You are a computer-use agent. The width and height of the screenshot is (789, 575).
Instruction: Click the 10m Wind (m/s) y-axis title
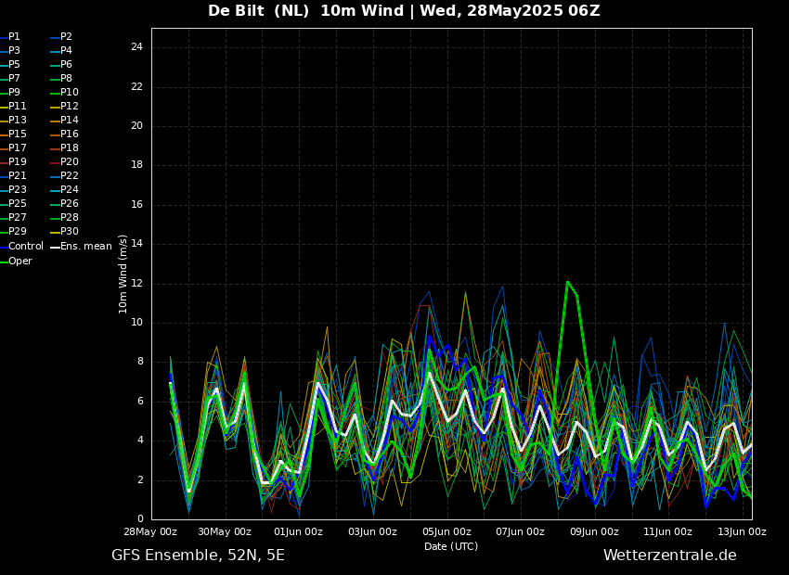coord(123,274)
